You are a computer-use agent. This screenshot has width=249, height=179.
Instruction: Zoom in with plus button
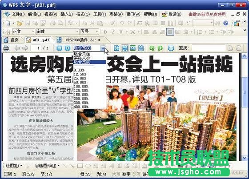[x=68, y=48]
